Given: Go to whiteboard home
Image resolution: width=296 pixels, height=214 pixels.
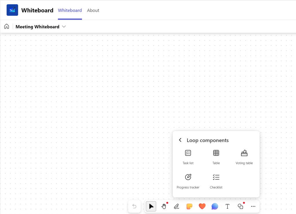Looking at the screenshot, I should [7, 26].
